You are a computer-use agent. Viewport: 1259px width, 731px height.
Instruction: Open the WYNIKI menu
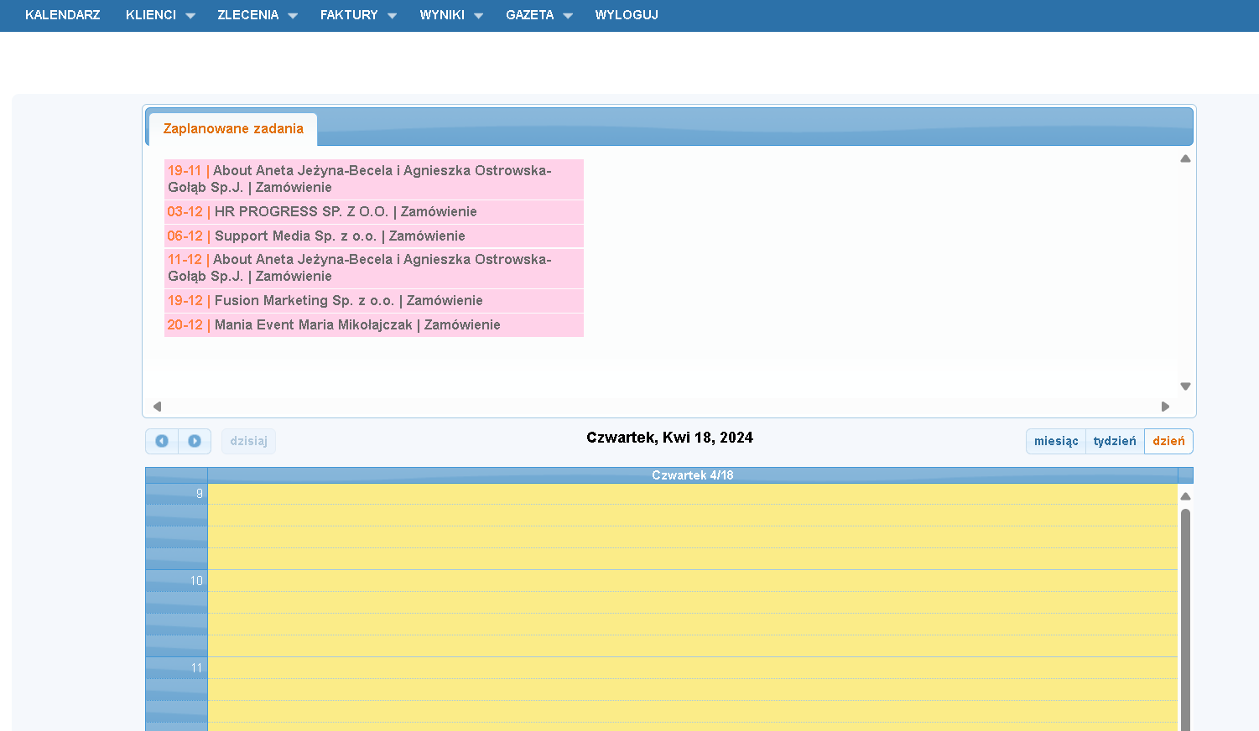pos(450,15)
